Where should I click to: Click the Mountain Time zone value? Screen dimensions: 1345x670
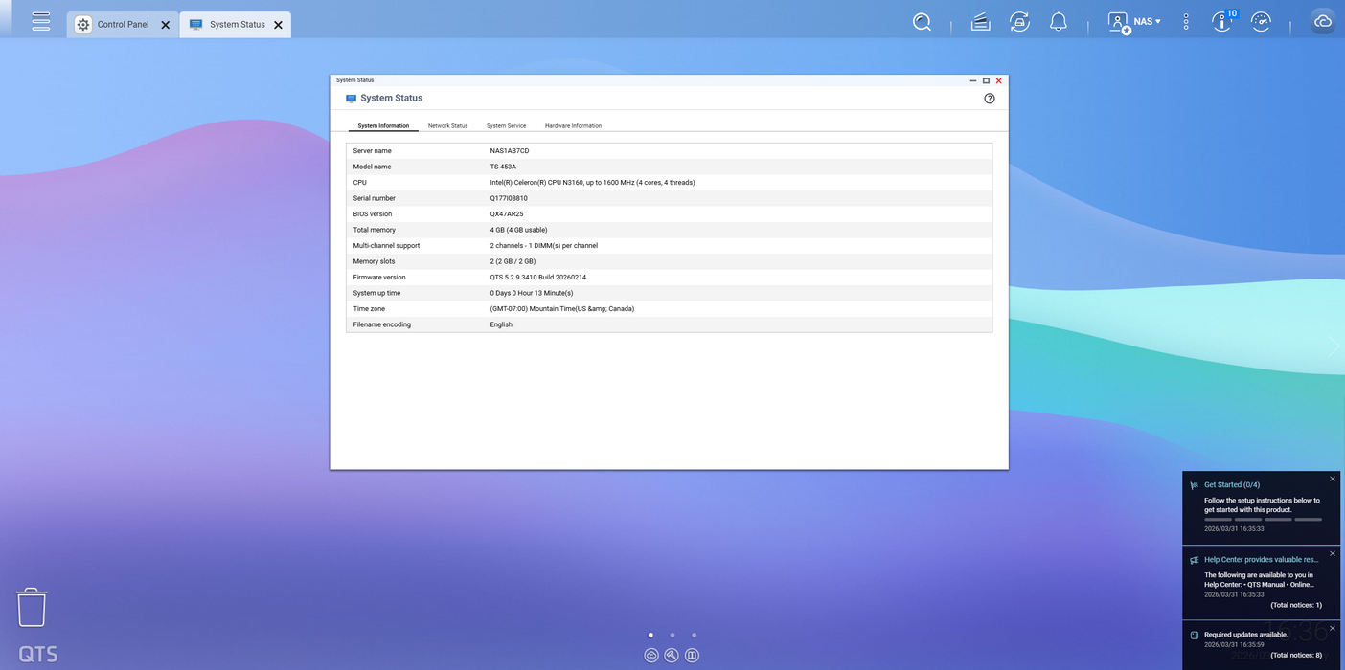pos(561,309)
